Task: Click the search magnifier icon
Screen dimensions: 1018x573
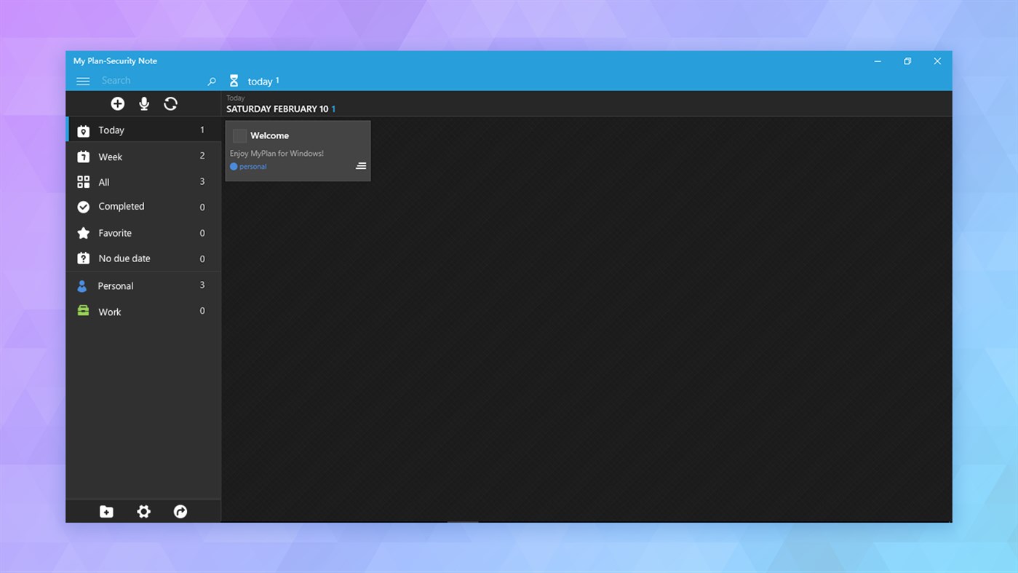Action: coord(211,81)
